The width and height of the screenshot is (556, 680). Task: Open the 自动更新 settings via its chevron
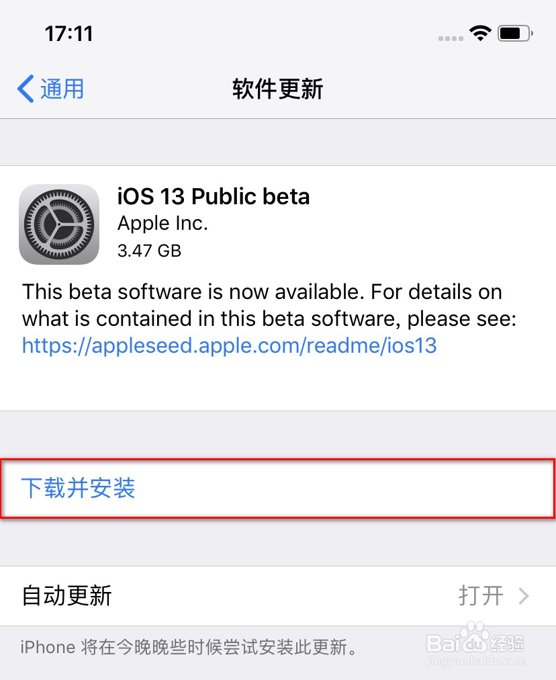[522, 595]
